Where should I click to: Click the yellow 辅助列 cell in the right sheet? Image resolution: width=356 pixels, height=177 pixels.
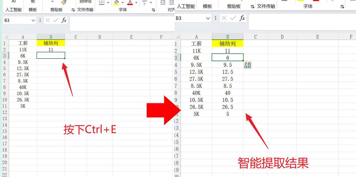click(x=228, y=44)
